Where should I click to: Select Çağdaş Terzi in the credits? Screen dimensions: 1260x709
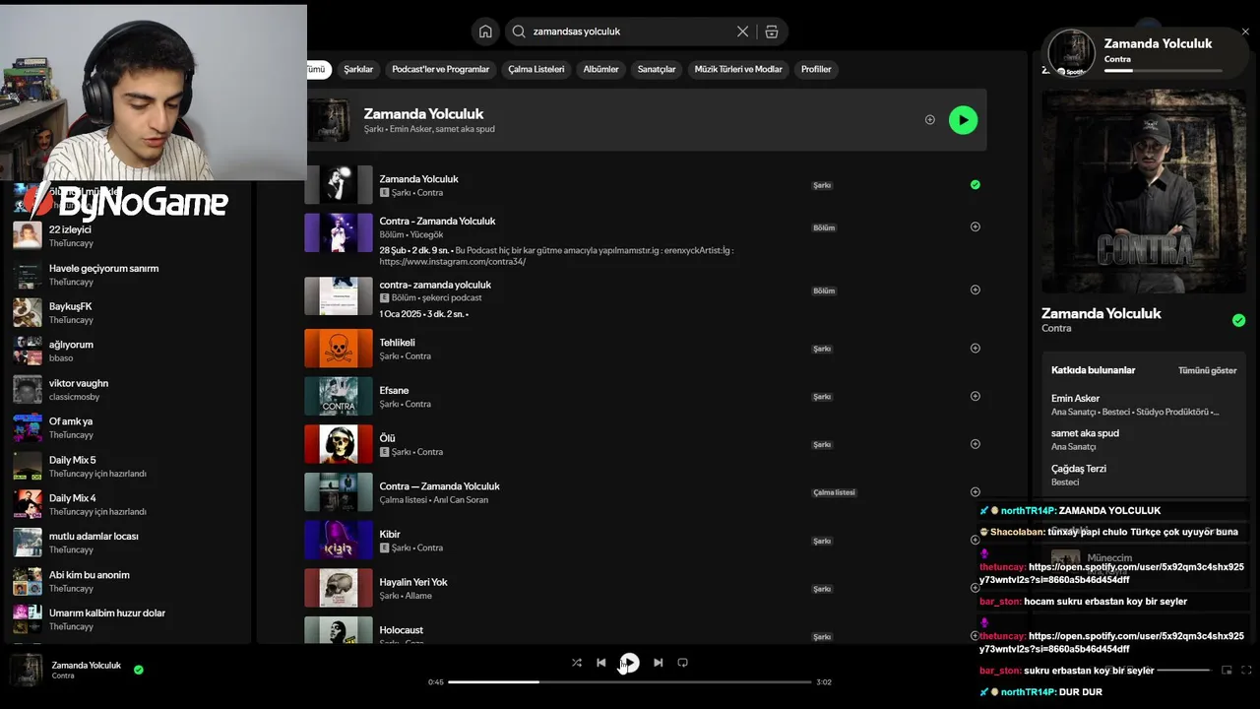click(x=1079, y=469)
